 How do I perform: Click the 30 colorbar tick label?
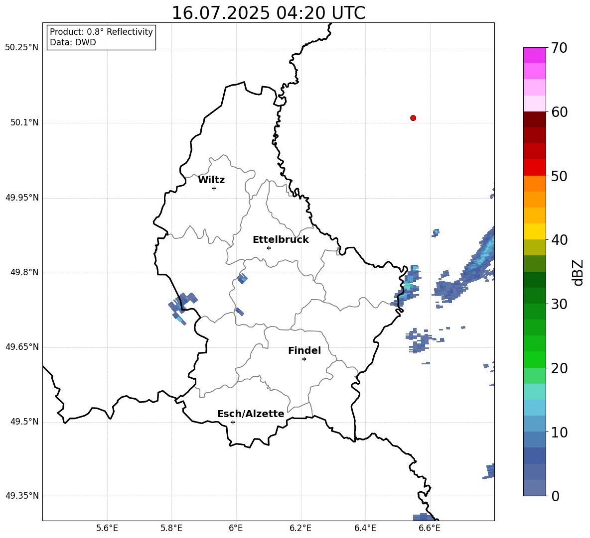click(559, 304)
